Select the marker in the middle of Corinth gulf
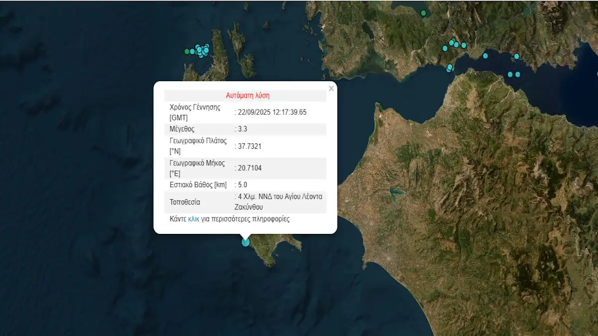 [485, 56]
